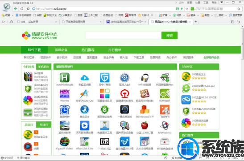Viewport: 244px width, 161px height.
Task: Click the website search input field
Action: [x=123, y=36]
